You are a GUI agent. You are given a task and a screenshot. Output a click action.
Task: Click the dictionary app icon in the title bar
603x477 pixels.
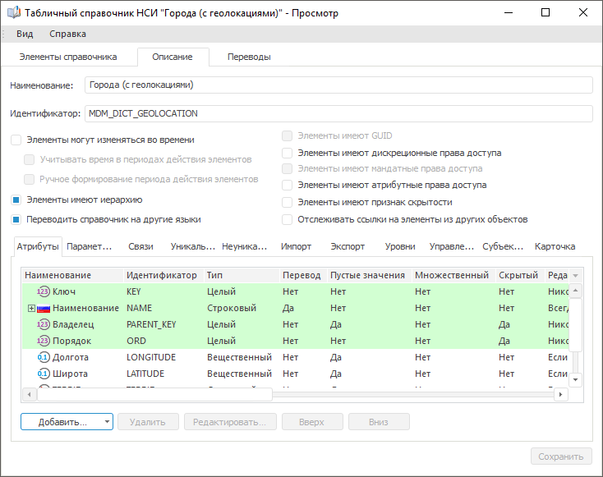[13, 13]
